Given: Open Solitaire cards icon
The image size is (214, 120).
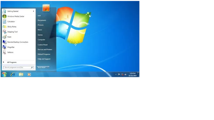Looking at the screenshot, I should tap(4, 52).
